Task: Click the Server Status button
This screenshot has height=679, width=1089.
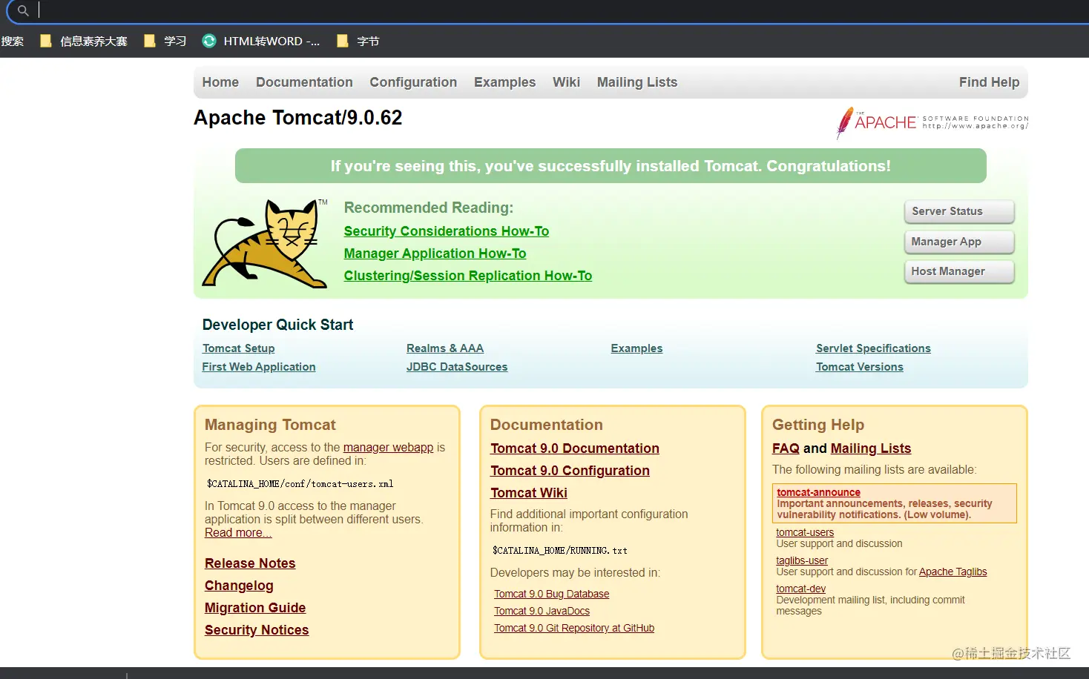Action: point(959,211)
